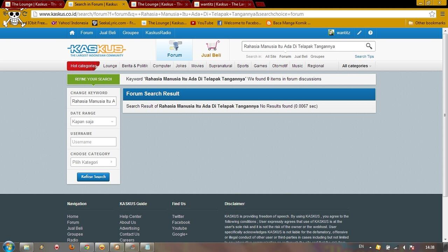Image resolution: width=448 pixels, height=252 pixels.
Task: Click the Username input field
Action: tap(93, 142)
